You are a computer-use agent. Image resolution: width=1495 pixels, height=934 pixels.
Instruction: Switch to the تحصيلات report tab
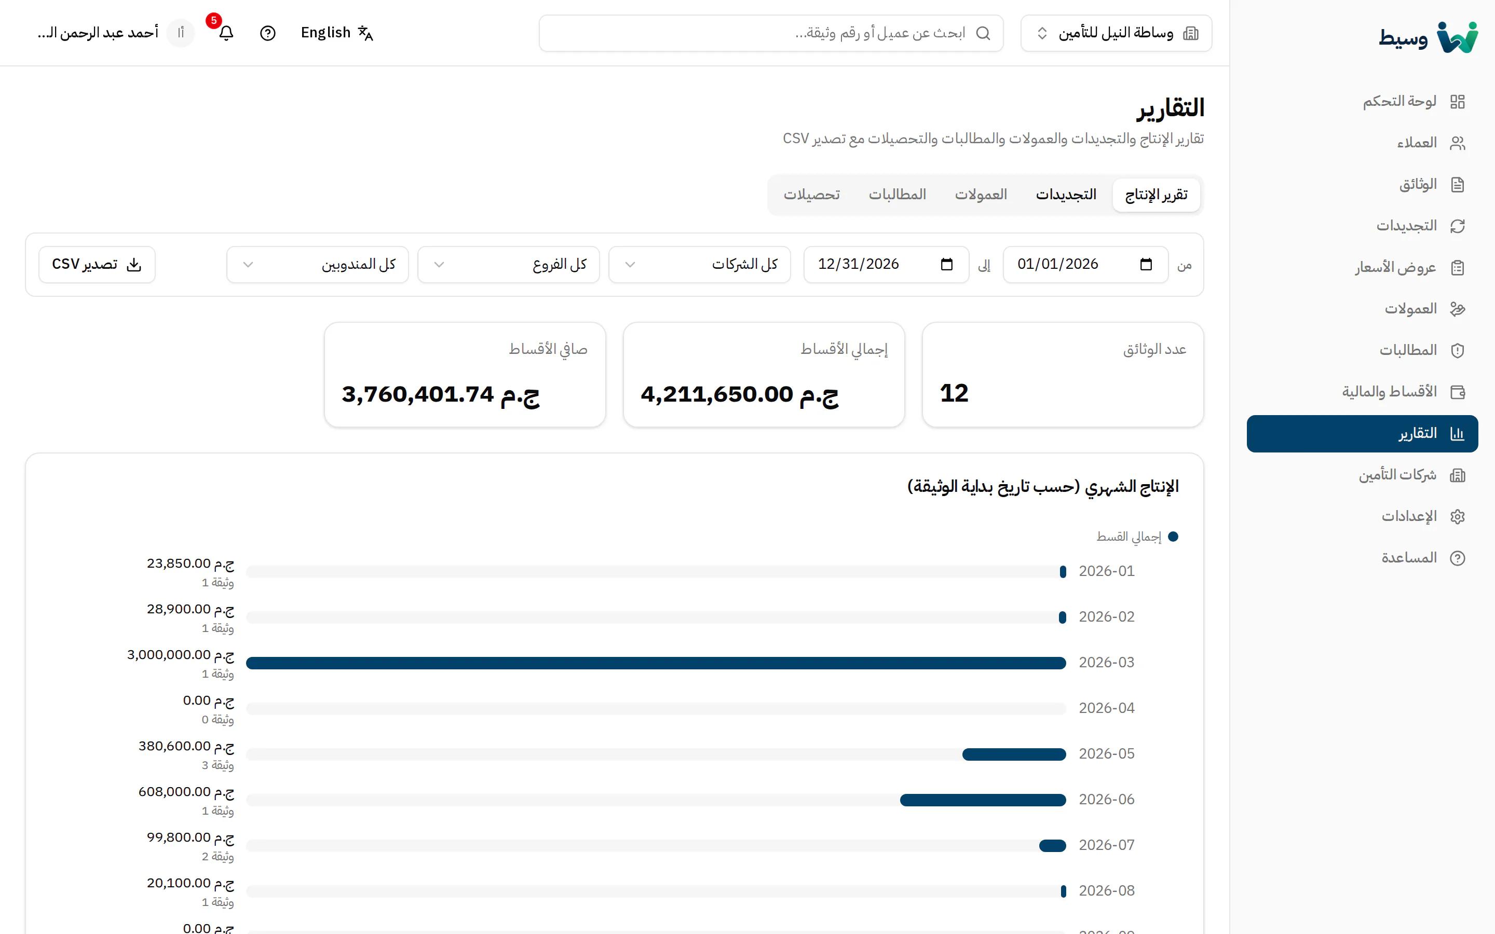coord(811,195)
